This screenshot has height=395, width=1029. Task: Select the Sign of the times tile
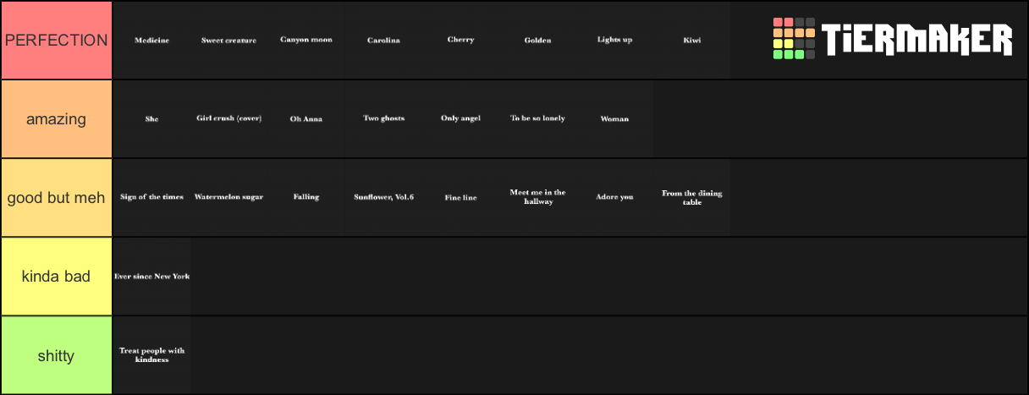(151, 197)
